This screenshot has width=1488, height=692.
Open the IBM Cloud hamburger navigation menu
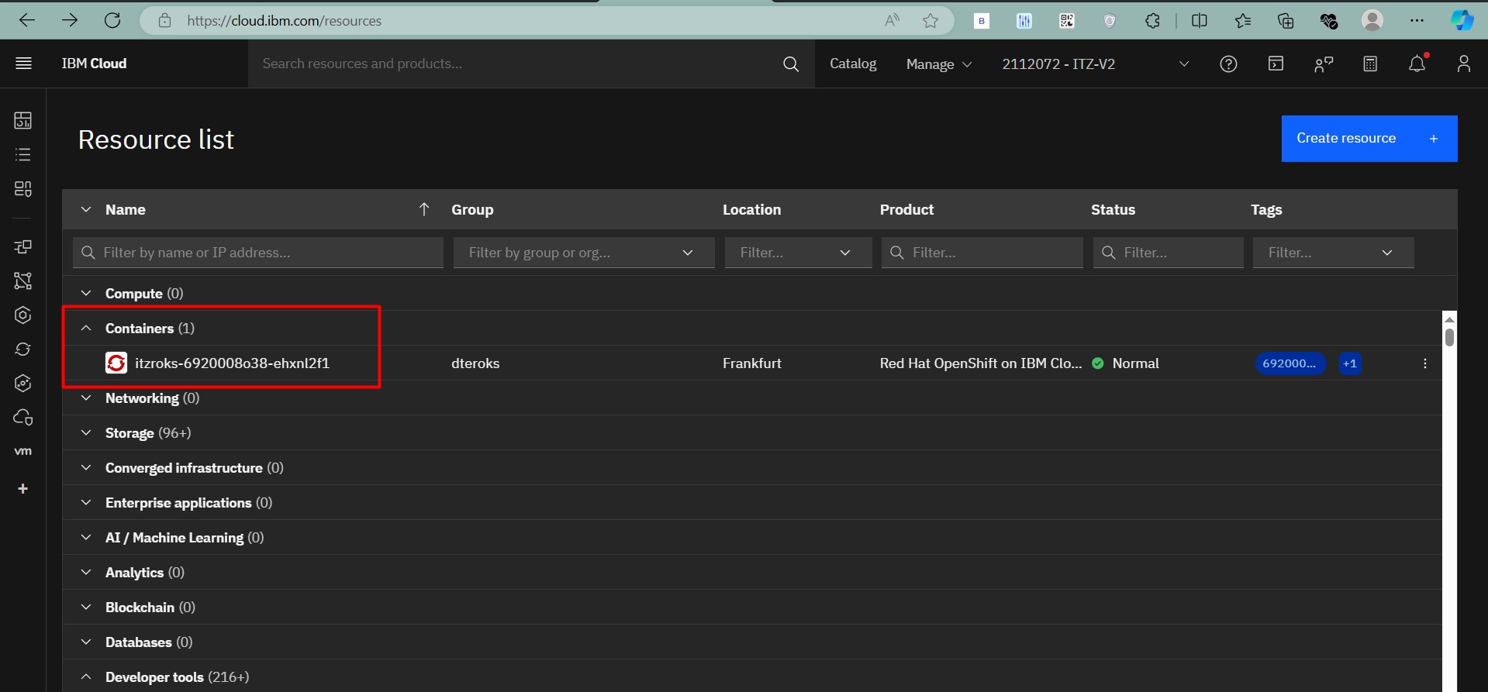23,64
